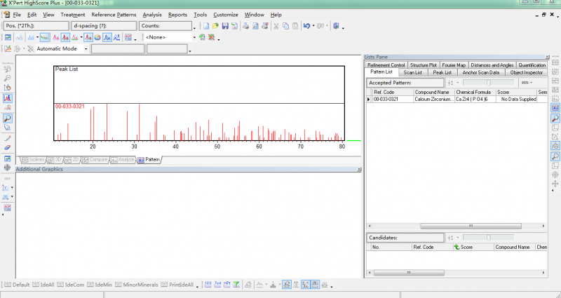Click the Undo arrow icon
This screenshot has width=561, height=298.
pyautogui.click(x=306, y=26)
